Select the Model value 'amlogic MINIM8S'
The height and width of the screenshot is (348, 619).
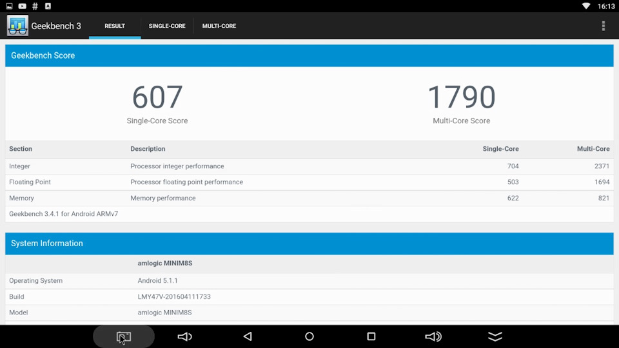[x=164, y=313]
